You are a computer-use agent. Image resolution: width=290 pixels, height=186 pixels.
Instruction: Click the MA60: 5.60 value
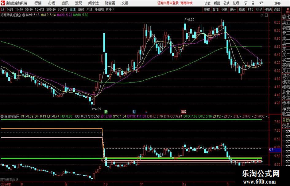point(81,15)
